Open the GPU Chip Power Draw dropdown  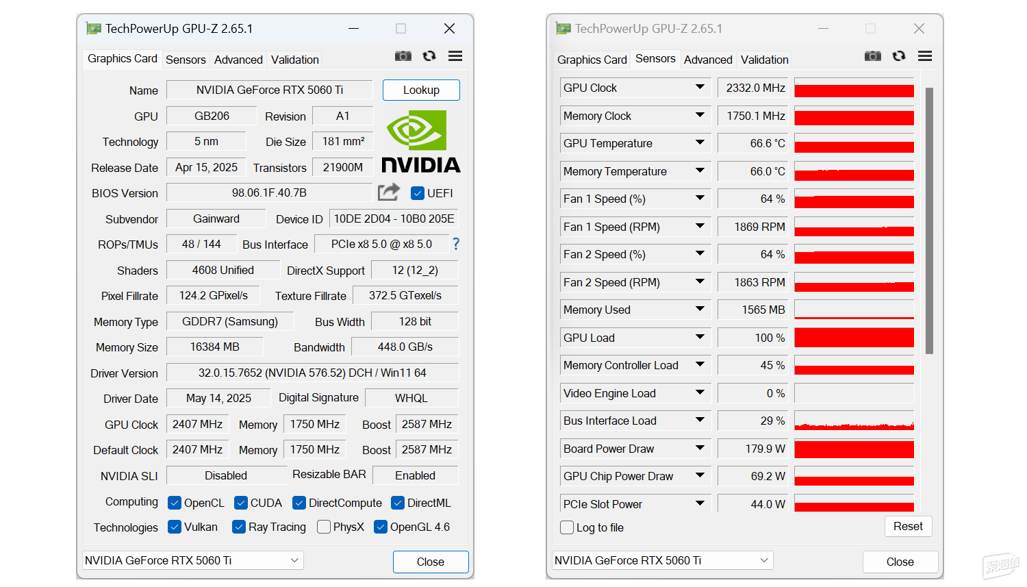(700, 476)
